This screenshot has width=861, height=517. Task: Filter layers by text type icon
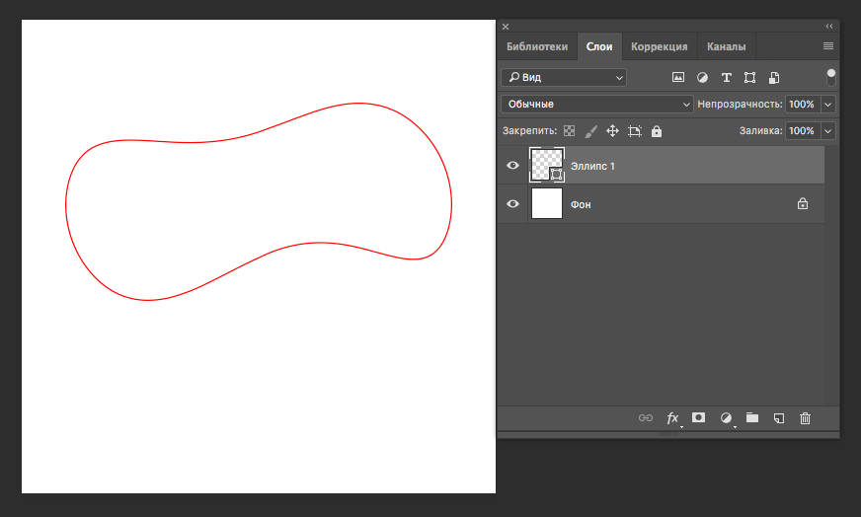727,77
